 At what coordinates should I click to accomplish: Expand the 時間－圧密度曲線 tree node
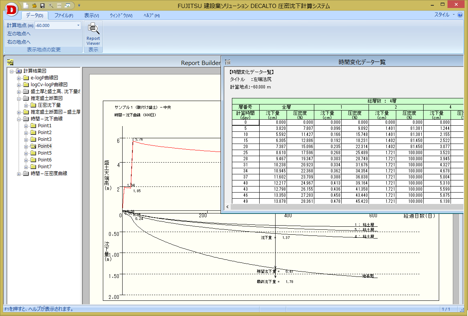point(19,174)
